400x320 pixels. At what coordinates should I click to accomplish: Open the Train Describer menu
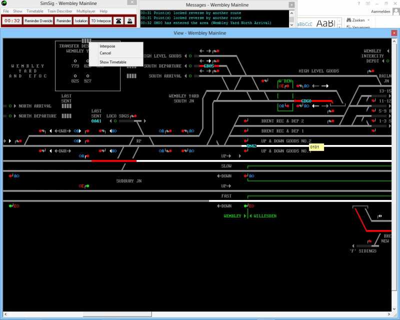coord(59,11)
